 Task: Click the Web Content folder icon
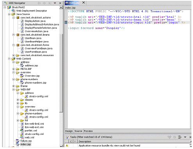click(x=13, y=59)
